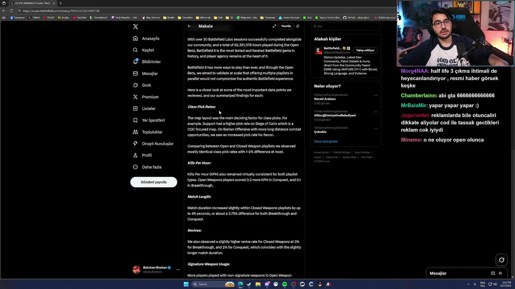
Task: Click the Yanıtla reply button
Action: 286,26
